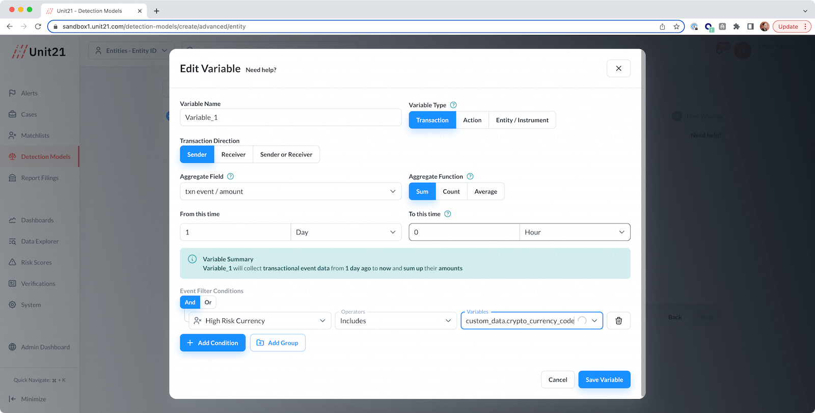Click Add Condition button
815x413 pixels.
tap(212, 343)
